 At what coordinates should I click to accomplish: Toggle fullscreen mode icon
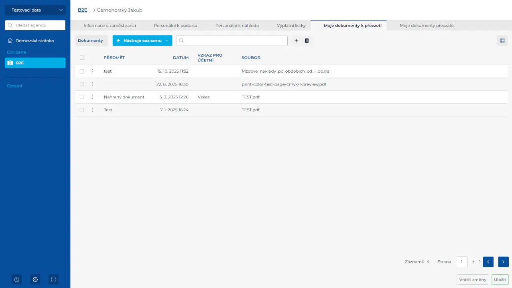[53, 280]
